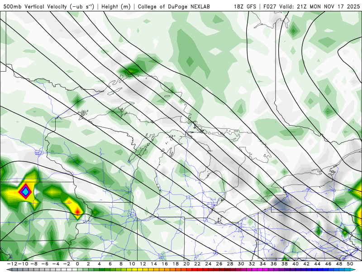
Task: Select the "40" color scale number
Action: point(295,264)
